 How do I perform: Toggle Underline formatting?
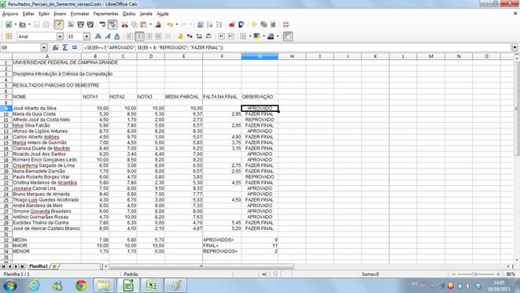pos(117,36)
